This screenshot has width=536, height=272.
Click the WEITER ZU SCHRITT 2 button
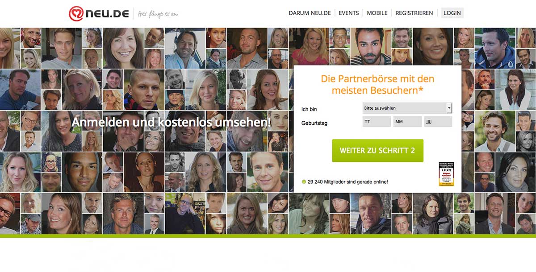[377, 151]
